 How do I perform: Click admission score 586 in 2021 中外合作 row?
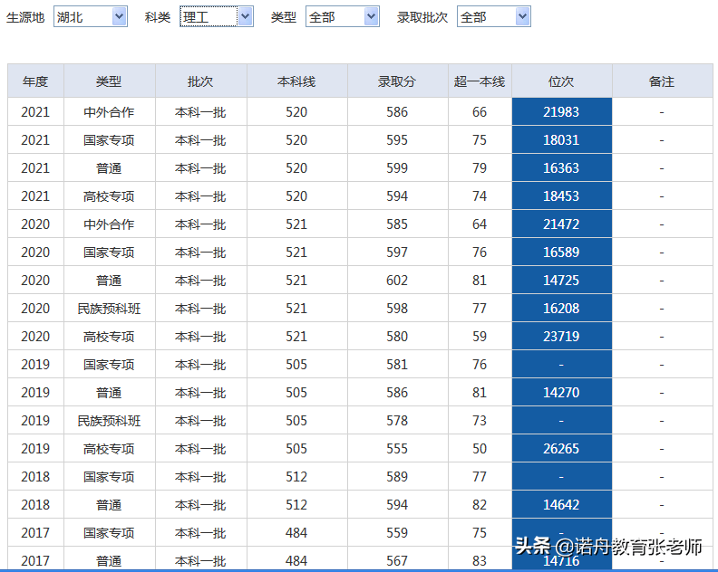[397, 111]
